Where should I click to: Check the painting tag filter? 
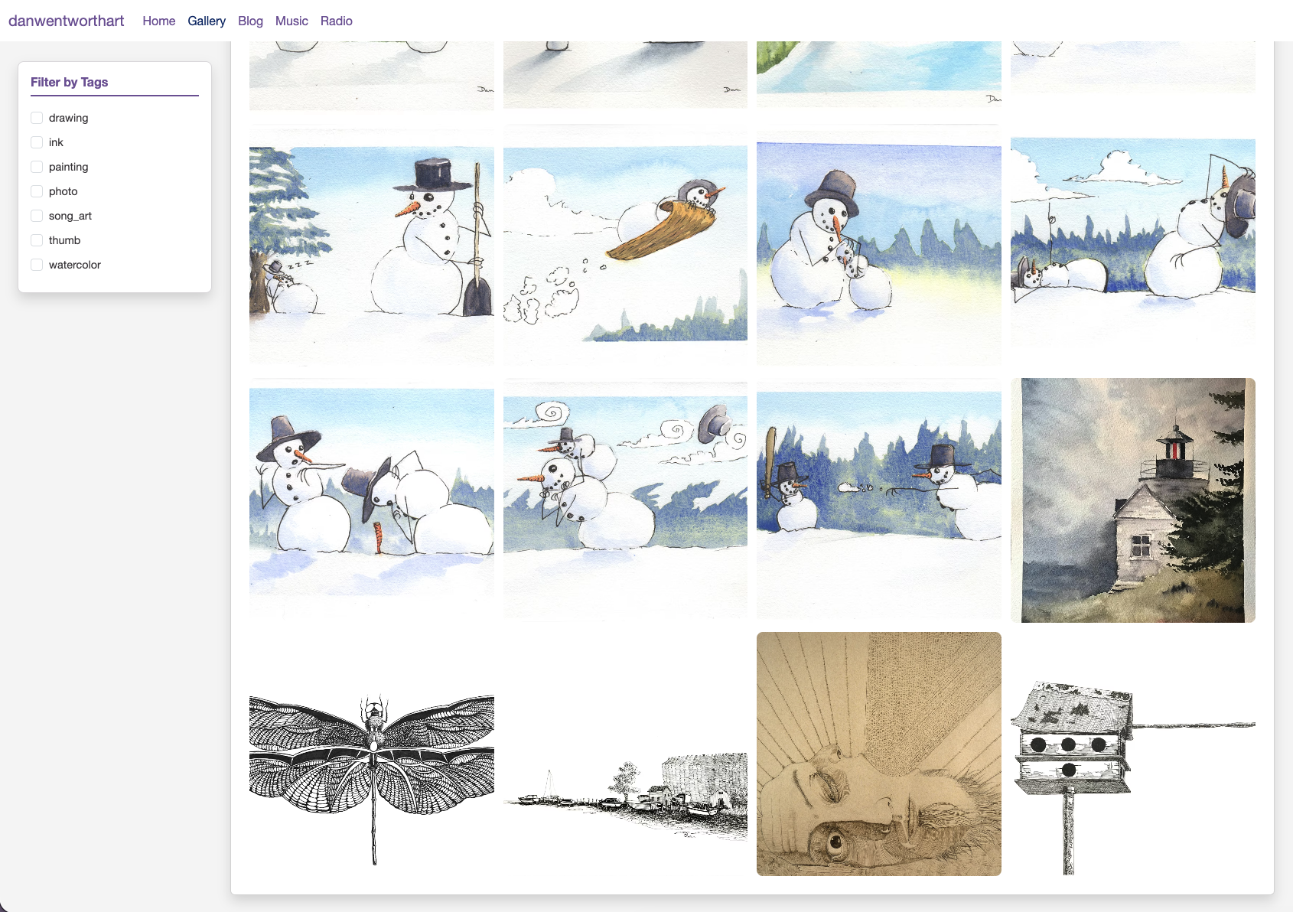37,167
